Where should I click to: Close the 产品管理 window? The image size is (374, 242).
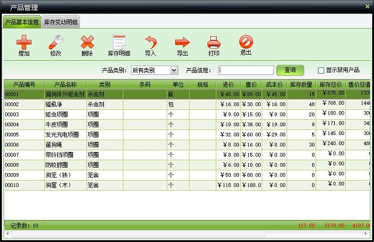[x=367, y=6]
